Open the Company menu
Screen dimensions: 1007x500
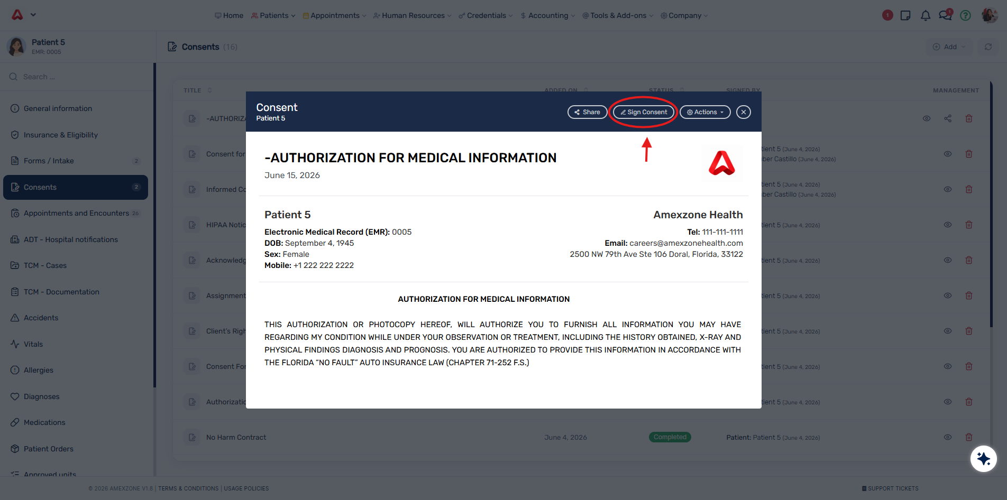pos(684,15)
